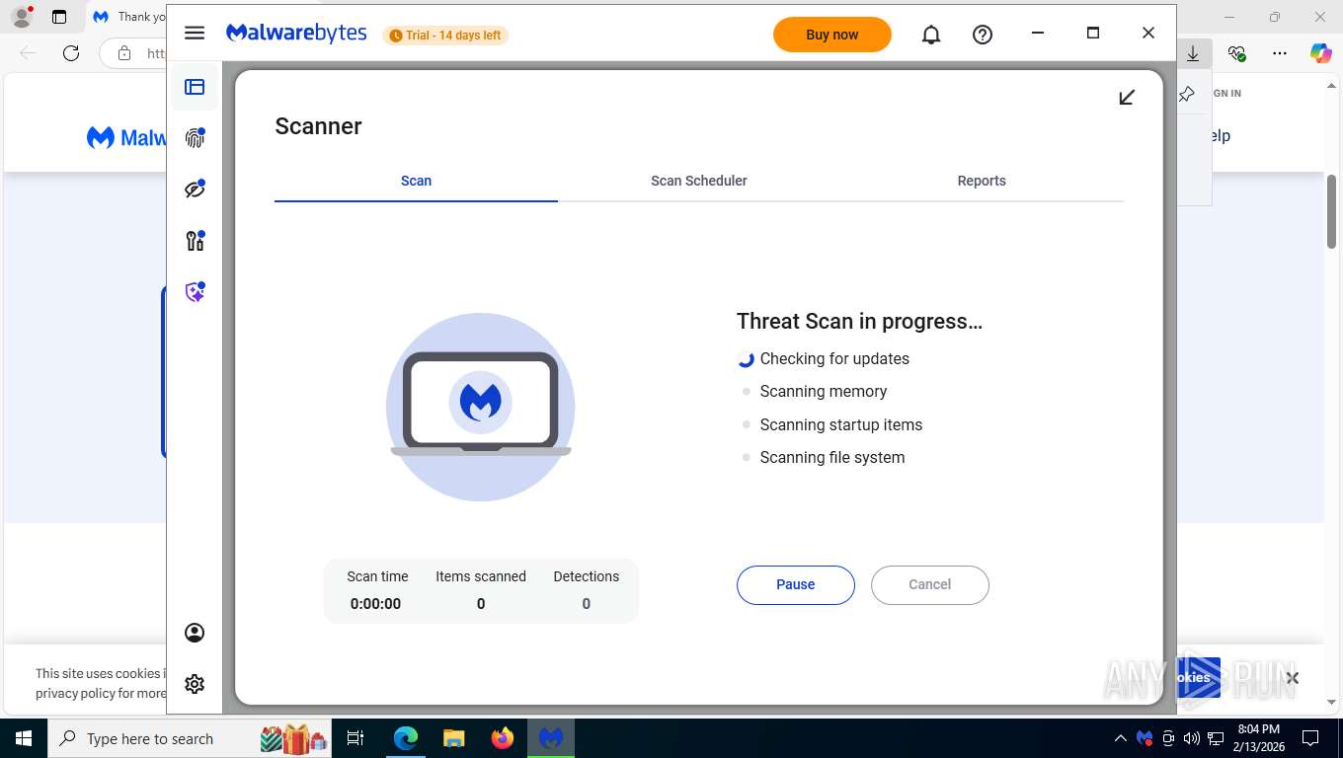The image size is (1343, 758).
Task: Select the Scanning memory text
Action: (x=824, y=391)
